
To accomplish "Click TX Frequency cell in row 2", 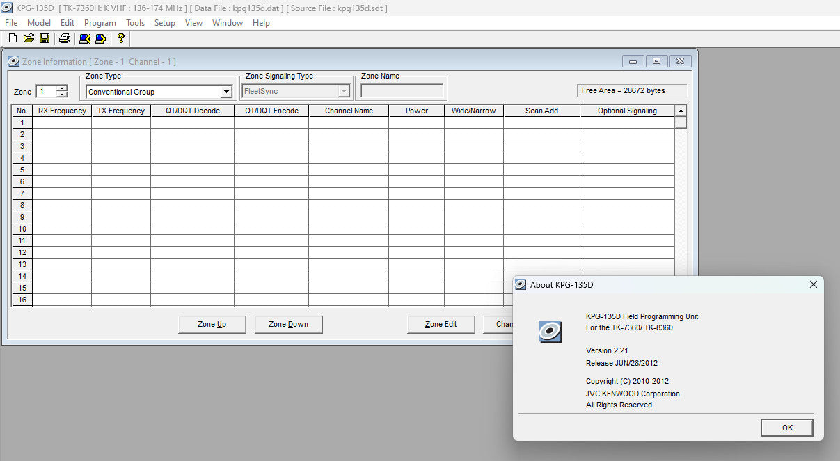I will (121, 134).
